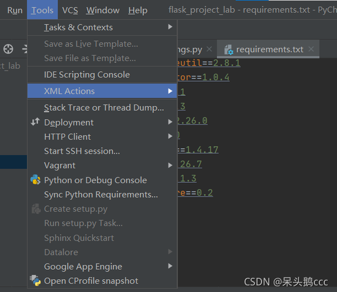This screenshot has height=292, width=337.
Task: Select XML Actions menu entry
Action: click(102, 91)
